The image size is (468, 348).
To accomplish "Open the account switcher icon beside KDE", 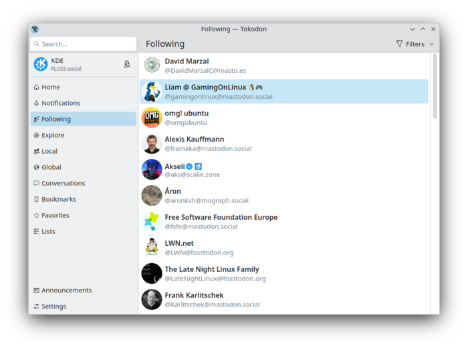I will (127, 64).
